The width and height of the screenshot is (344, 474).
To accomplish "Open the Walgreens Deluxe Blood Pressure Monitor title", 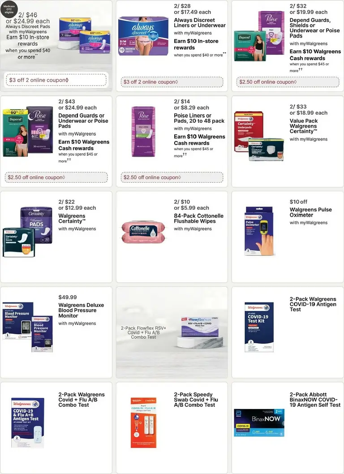I will (81, 310).
